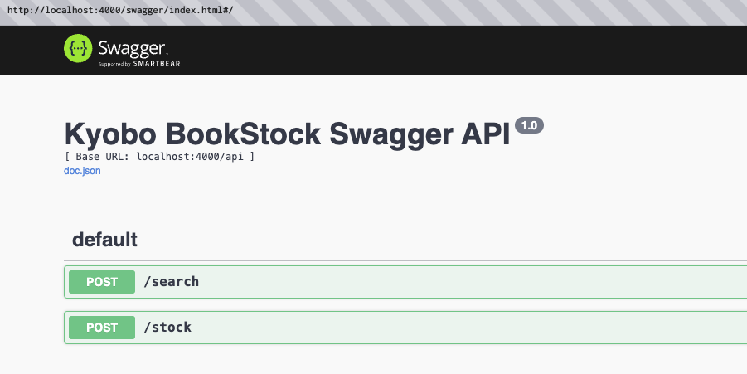Click the SMARTBEAR brand text
The width and height of the screenshot is (747, 374).
tap(157, 63)
